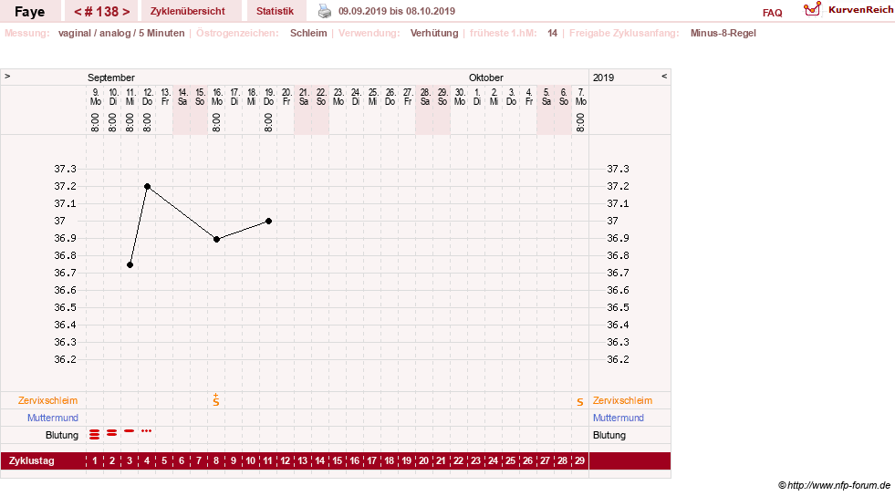This screenshot has height=496, width=895.
Task: Click date header '14. Sa'
Action: coord(182,97)
